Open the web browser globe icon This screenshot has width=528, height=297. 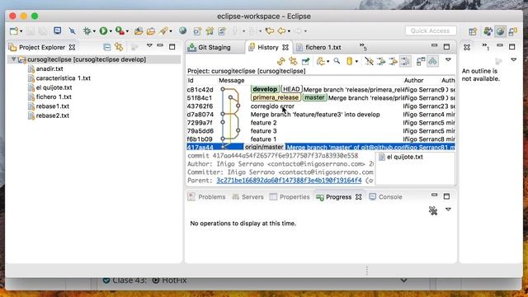click(x=183, y=31)
